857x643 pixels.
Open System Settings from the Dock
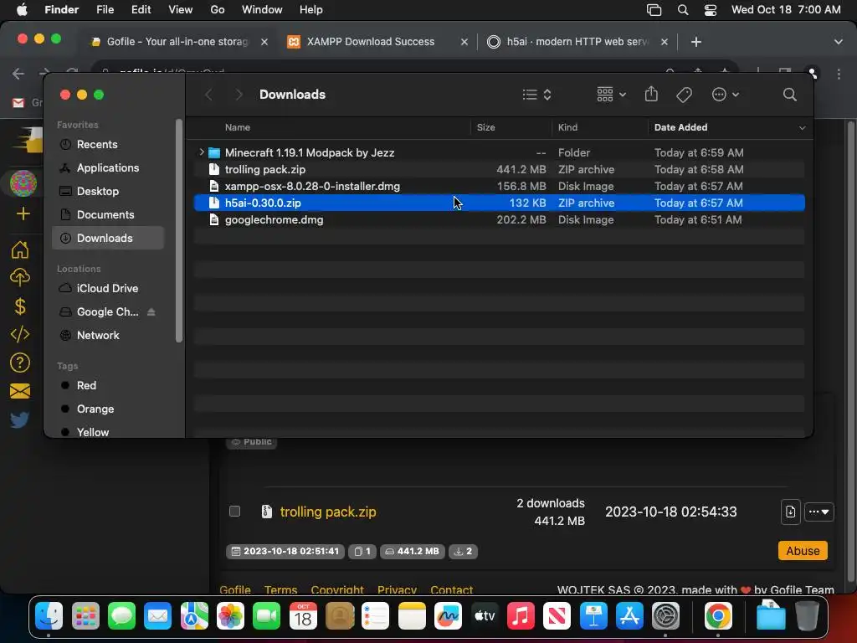(665, 616)
